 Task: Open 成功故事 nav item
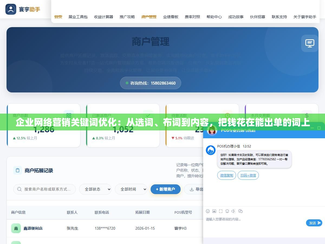(236, 17)
